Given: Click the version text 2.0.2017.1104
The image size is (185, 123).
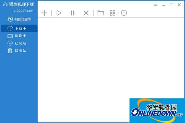Looking at the screenshot, I should 24,11.
